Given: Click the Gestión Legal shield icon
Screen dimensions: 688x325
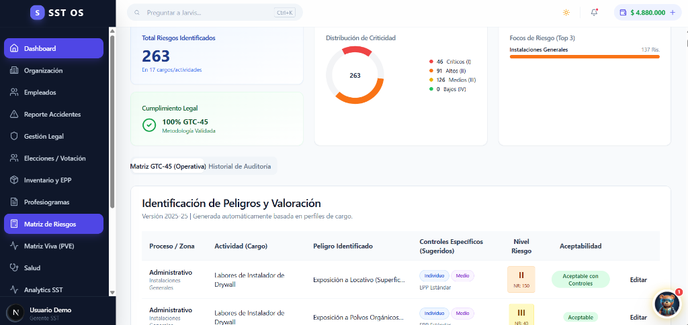Looking at the screenshot, I should click(14, 136).
